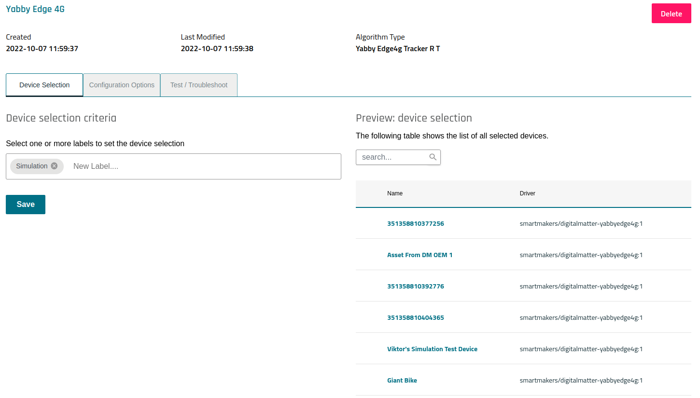Click the Giant Bike driver cell
The height and width of the screenshot is (398, 700).
click(x=581, y=381)
